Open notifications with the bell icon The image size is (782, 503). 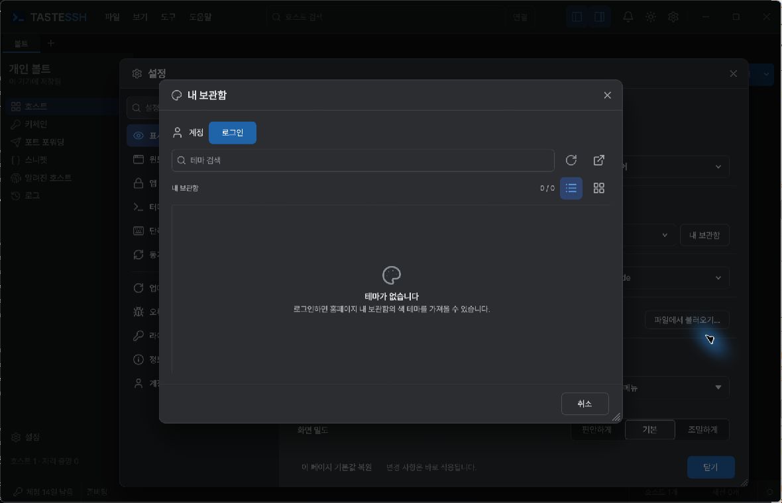click(x=628, y=17)
